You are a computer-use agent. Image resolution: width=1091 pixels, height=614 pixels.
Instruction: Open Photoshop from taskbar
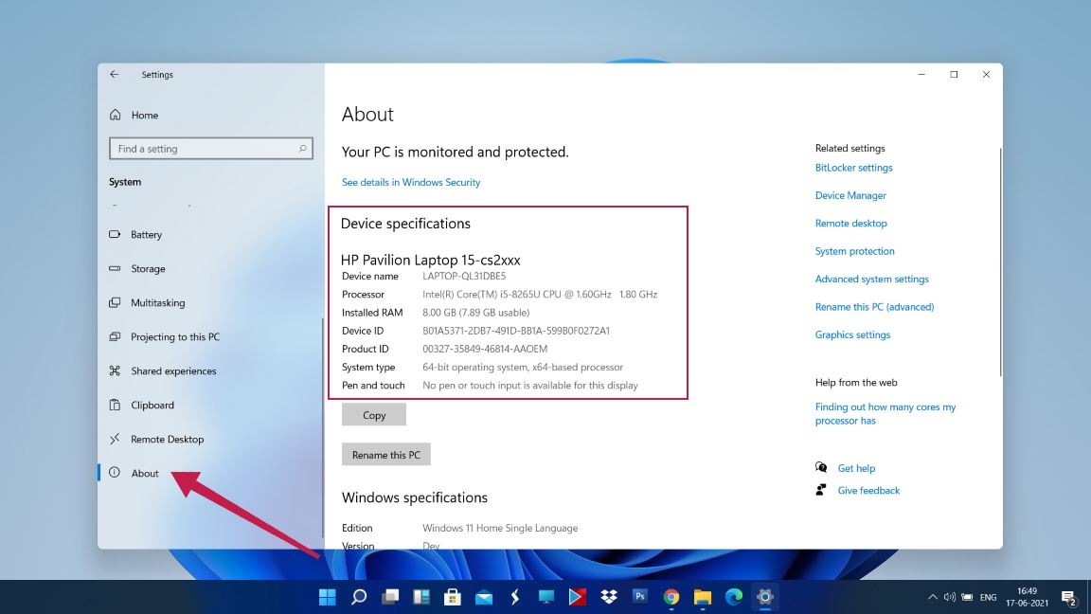coord(640,597)
